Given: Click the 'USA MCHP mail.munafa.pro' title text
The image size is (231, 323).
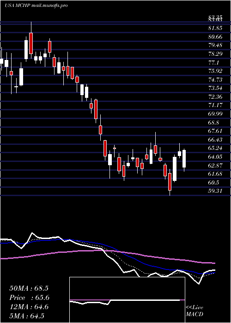Looking at the screenshot, I should [36, 6].
